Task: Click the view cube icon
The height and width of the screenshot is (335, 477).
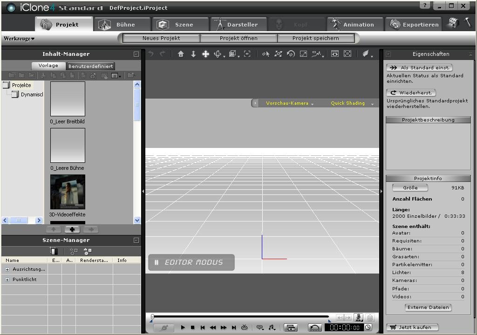Action: point(233,54)
